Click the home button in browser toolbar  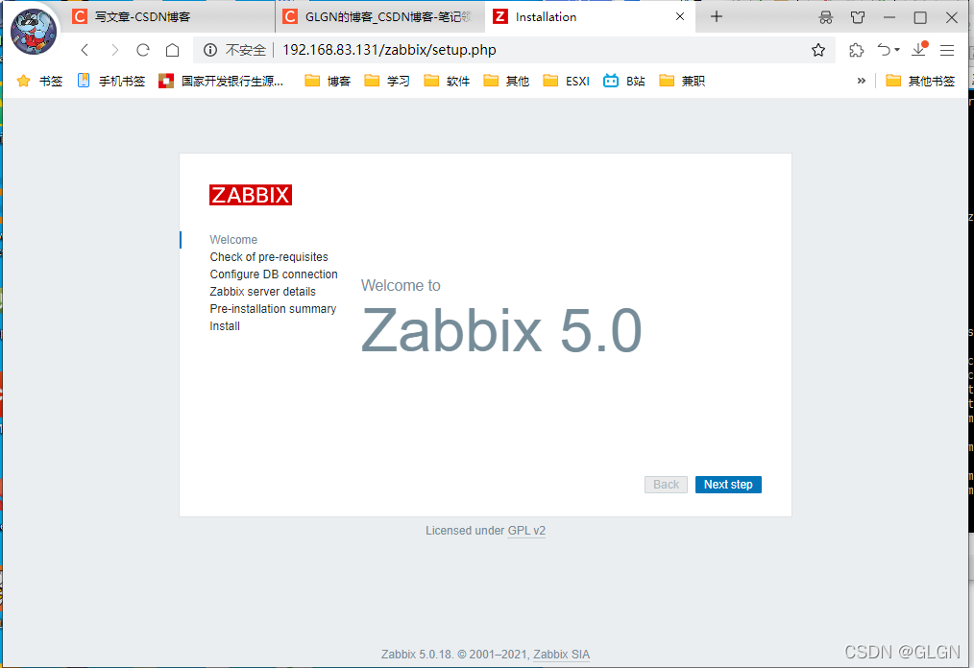pyautogui.click(x=172, y=49)
